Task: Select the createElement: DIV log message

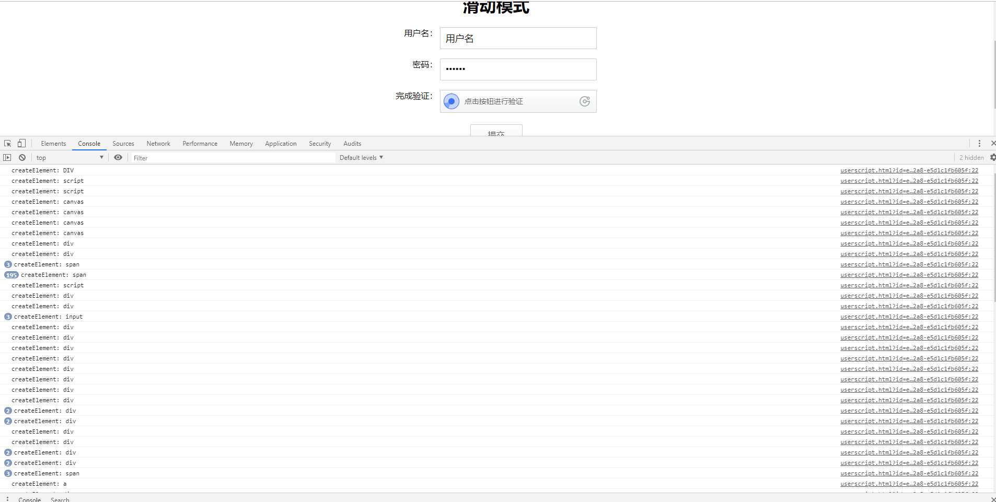Action: (43, 170)
